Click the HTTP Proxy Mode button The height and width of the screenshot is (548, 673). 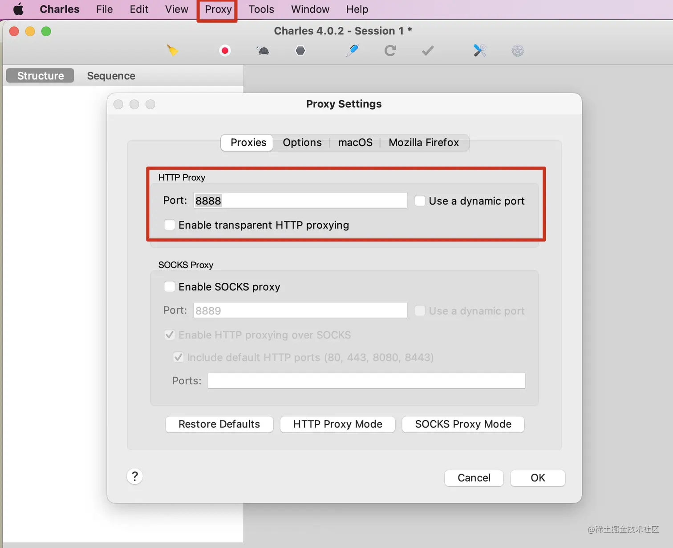pyautogui.click(x=338, y=424)
